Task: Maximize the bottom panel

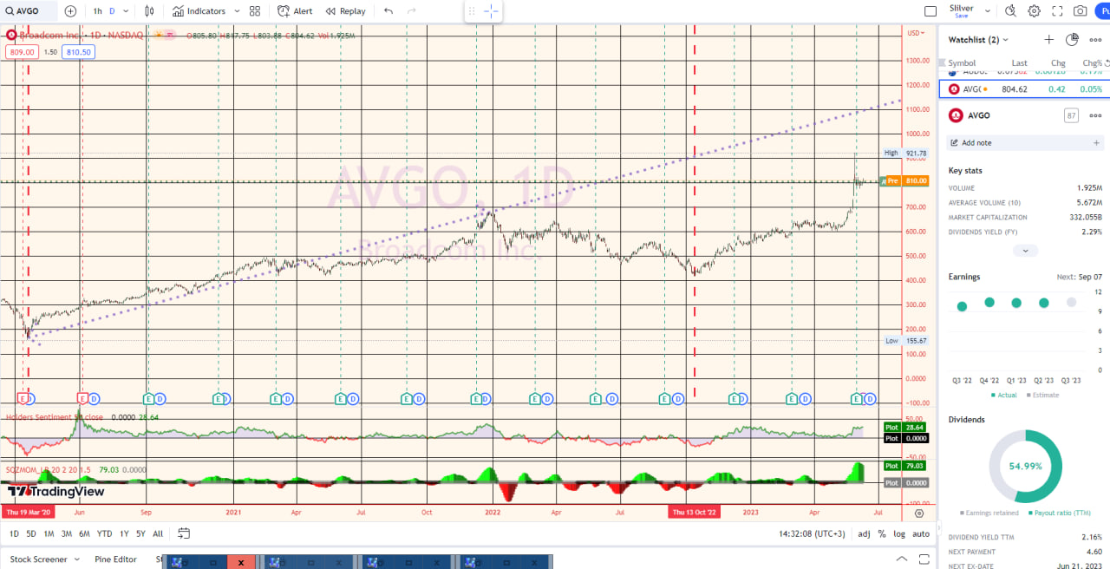Action: pos(923,559)
